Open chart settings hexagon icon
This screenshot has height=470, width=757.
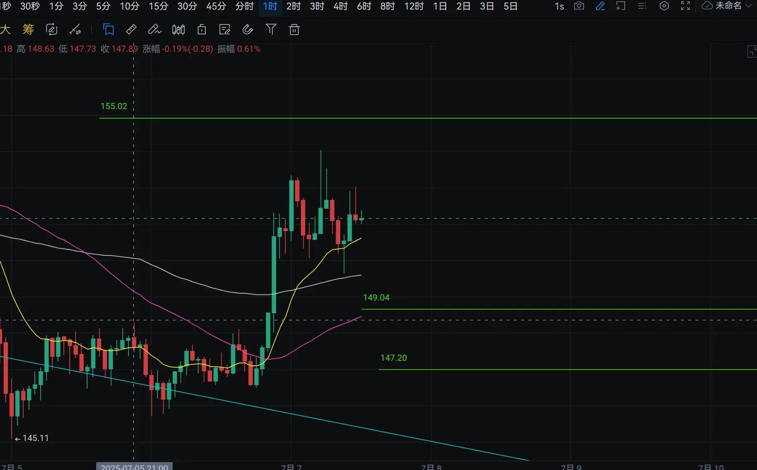tap(664, 6)
